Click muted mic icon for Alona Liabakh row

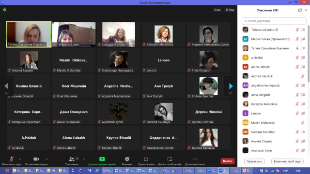click(297, 67)
